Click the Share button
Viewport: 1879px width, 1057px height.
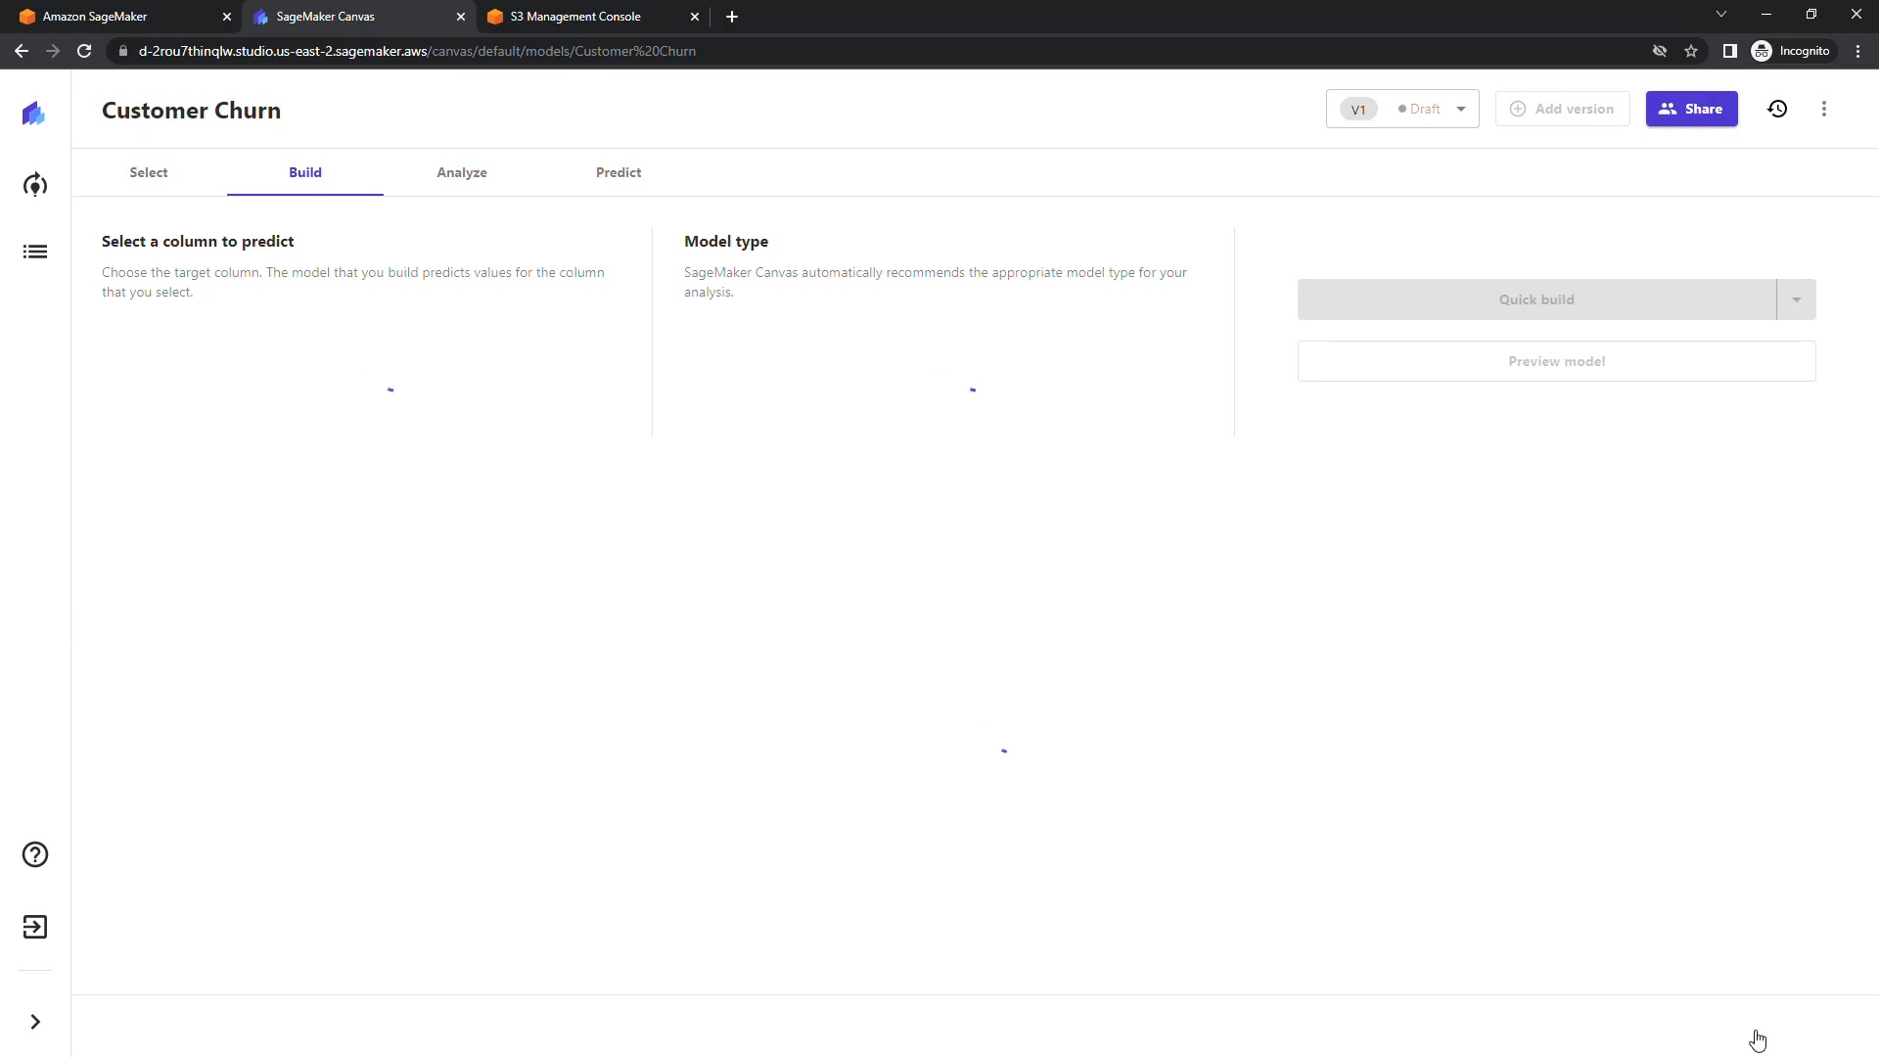(1691, 109)
